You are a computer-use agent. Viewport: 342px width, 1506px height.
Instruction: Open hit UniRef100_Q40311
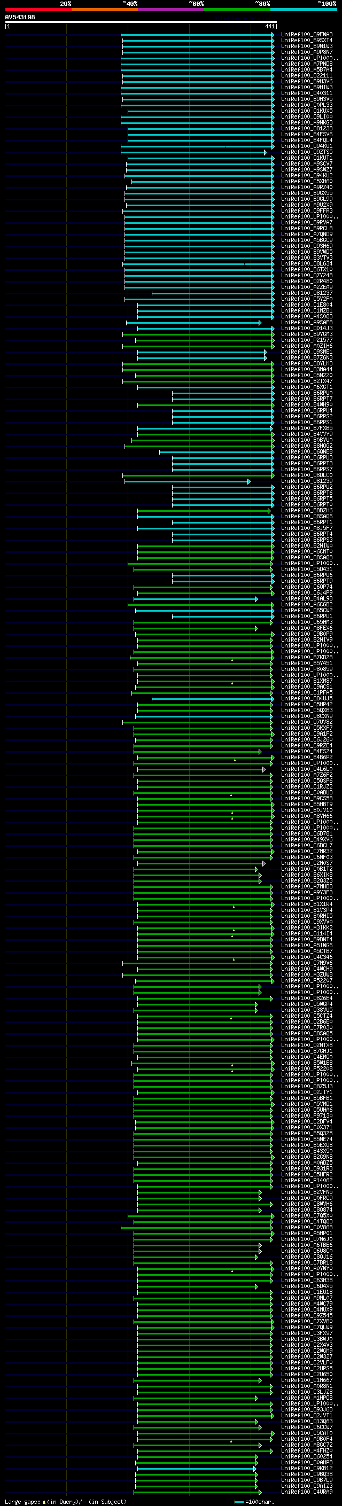click(307, 93)
